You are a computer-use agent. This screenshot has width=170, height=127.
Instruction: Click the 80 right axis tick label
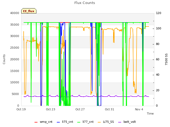158,44
